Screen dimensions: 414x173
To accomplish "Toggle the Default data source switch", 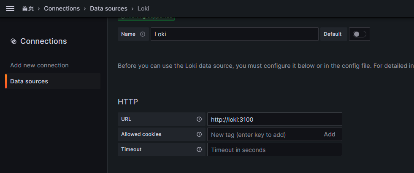I will pyautogui.click(x=360, y=34).
